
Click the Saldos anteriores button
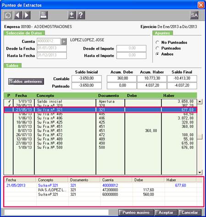26,81
